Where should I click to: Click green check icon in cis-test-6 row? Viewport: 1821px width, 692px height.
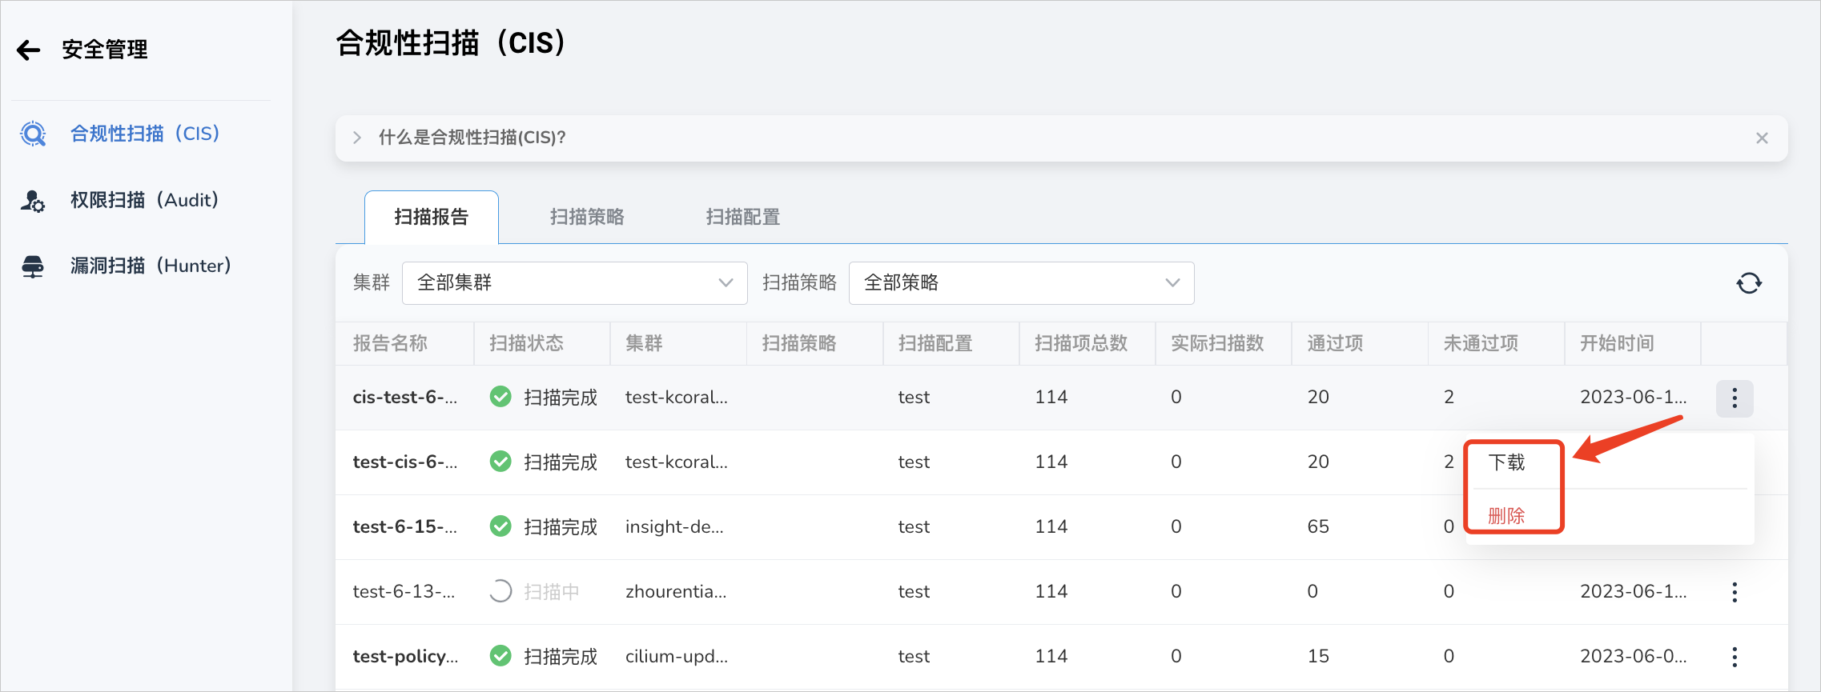(x=500, y=397)
